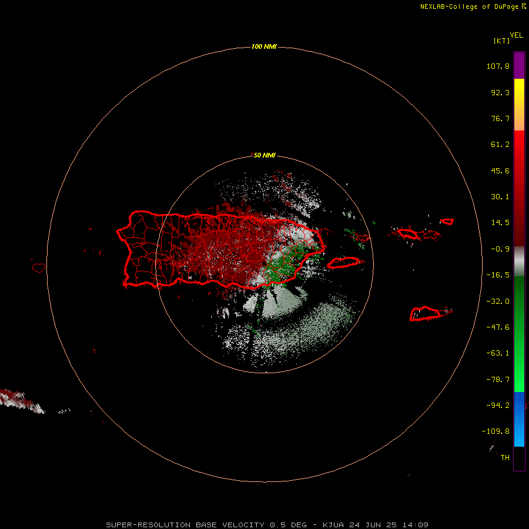Click the blue segment of color bar
This screenshot has width=529, height=529.
[x=519, y=419]
